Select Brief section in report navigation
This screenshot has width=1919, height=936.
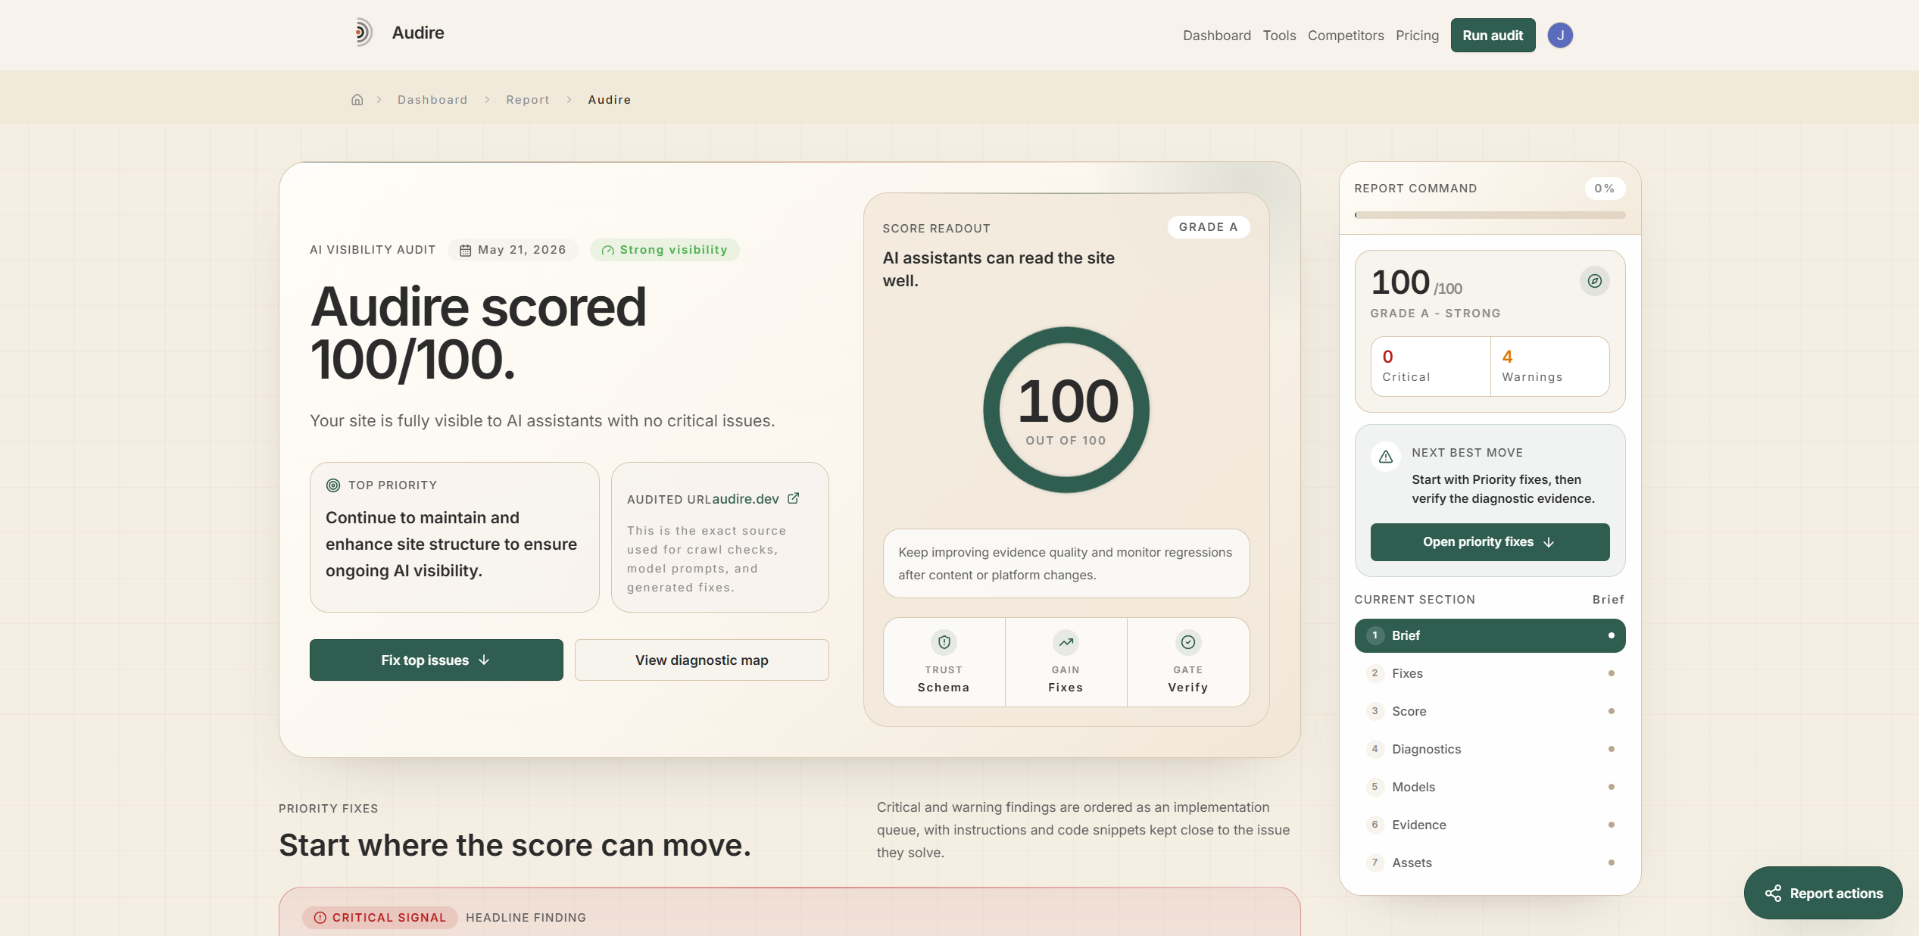click(x=1490, y=636)
